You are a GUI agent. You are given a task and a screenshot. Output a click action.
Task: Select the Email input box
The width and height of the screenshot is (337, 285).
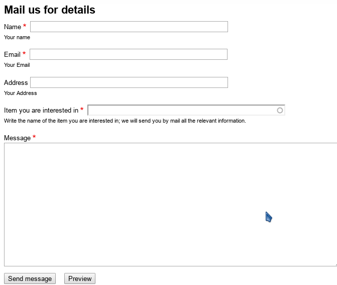[x=129, y=54]
